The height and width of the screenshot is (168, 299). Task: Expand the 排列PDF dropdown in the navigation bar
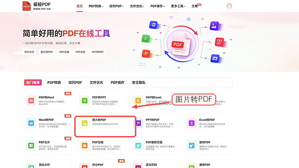tap(117, 6)
